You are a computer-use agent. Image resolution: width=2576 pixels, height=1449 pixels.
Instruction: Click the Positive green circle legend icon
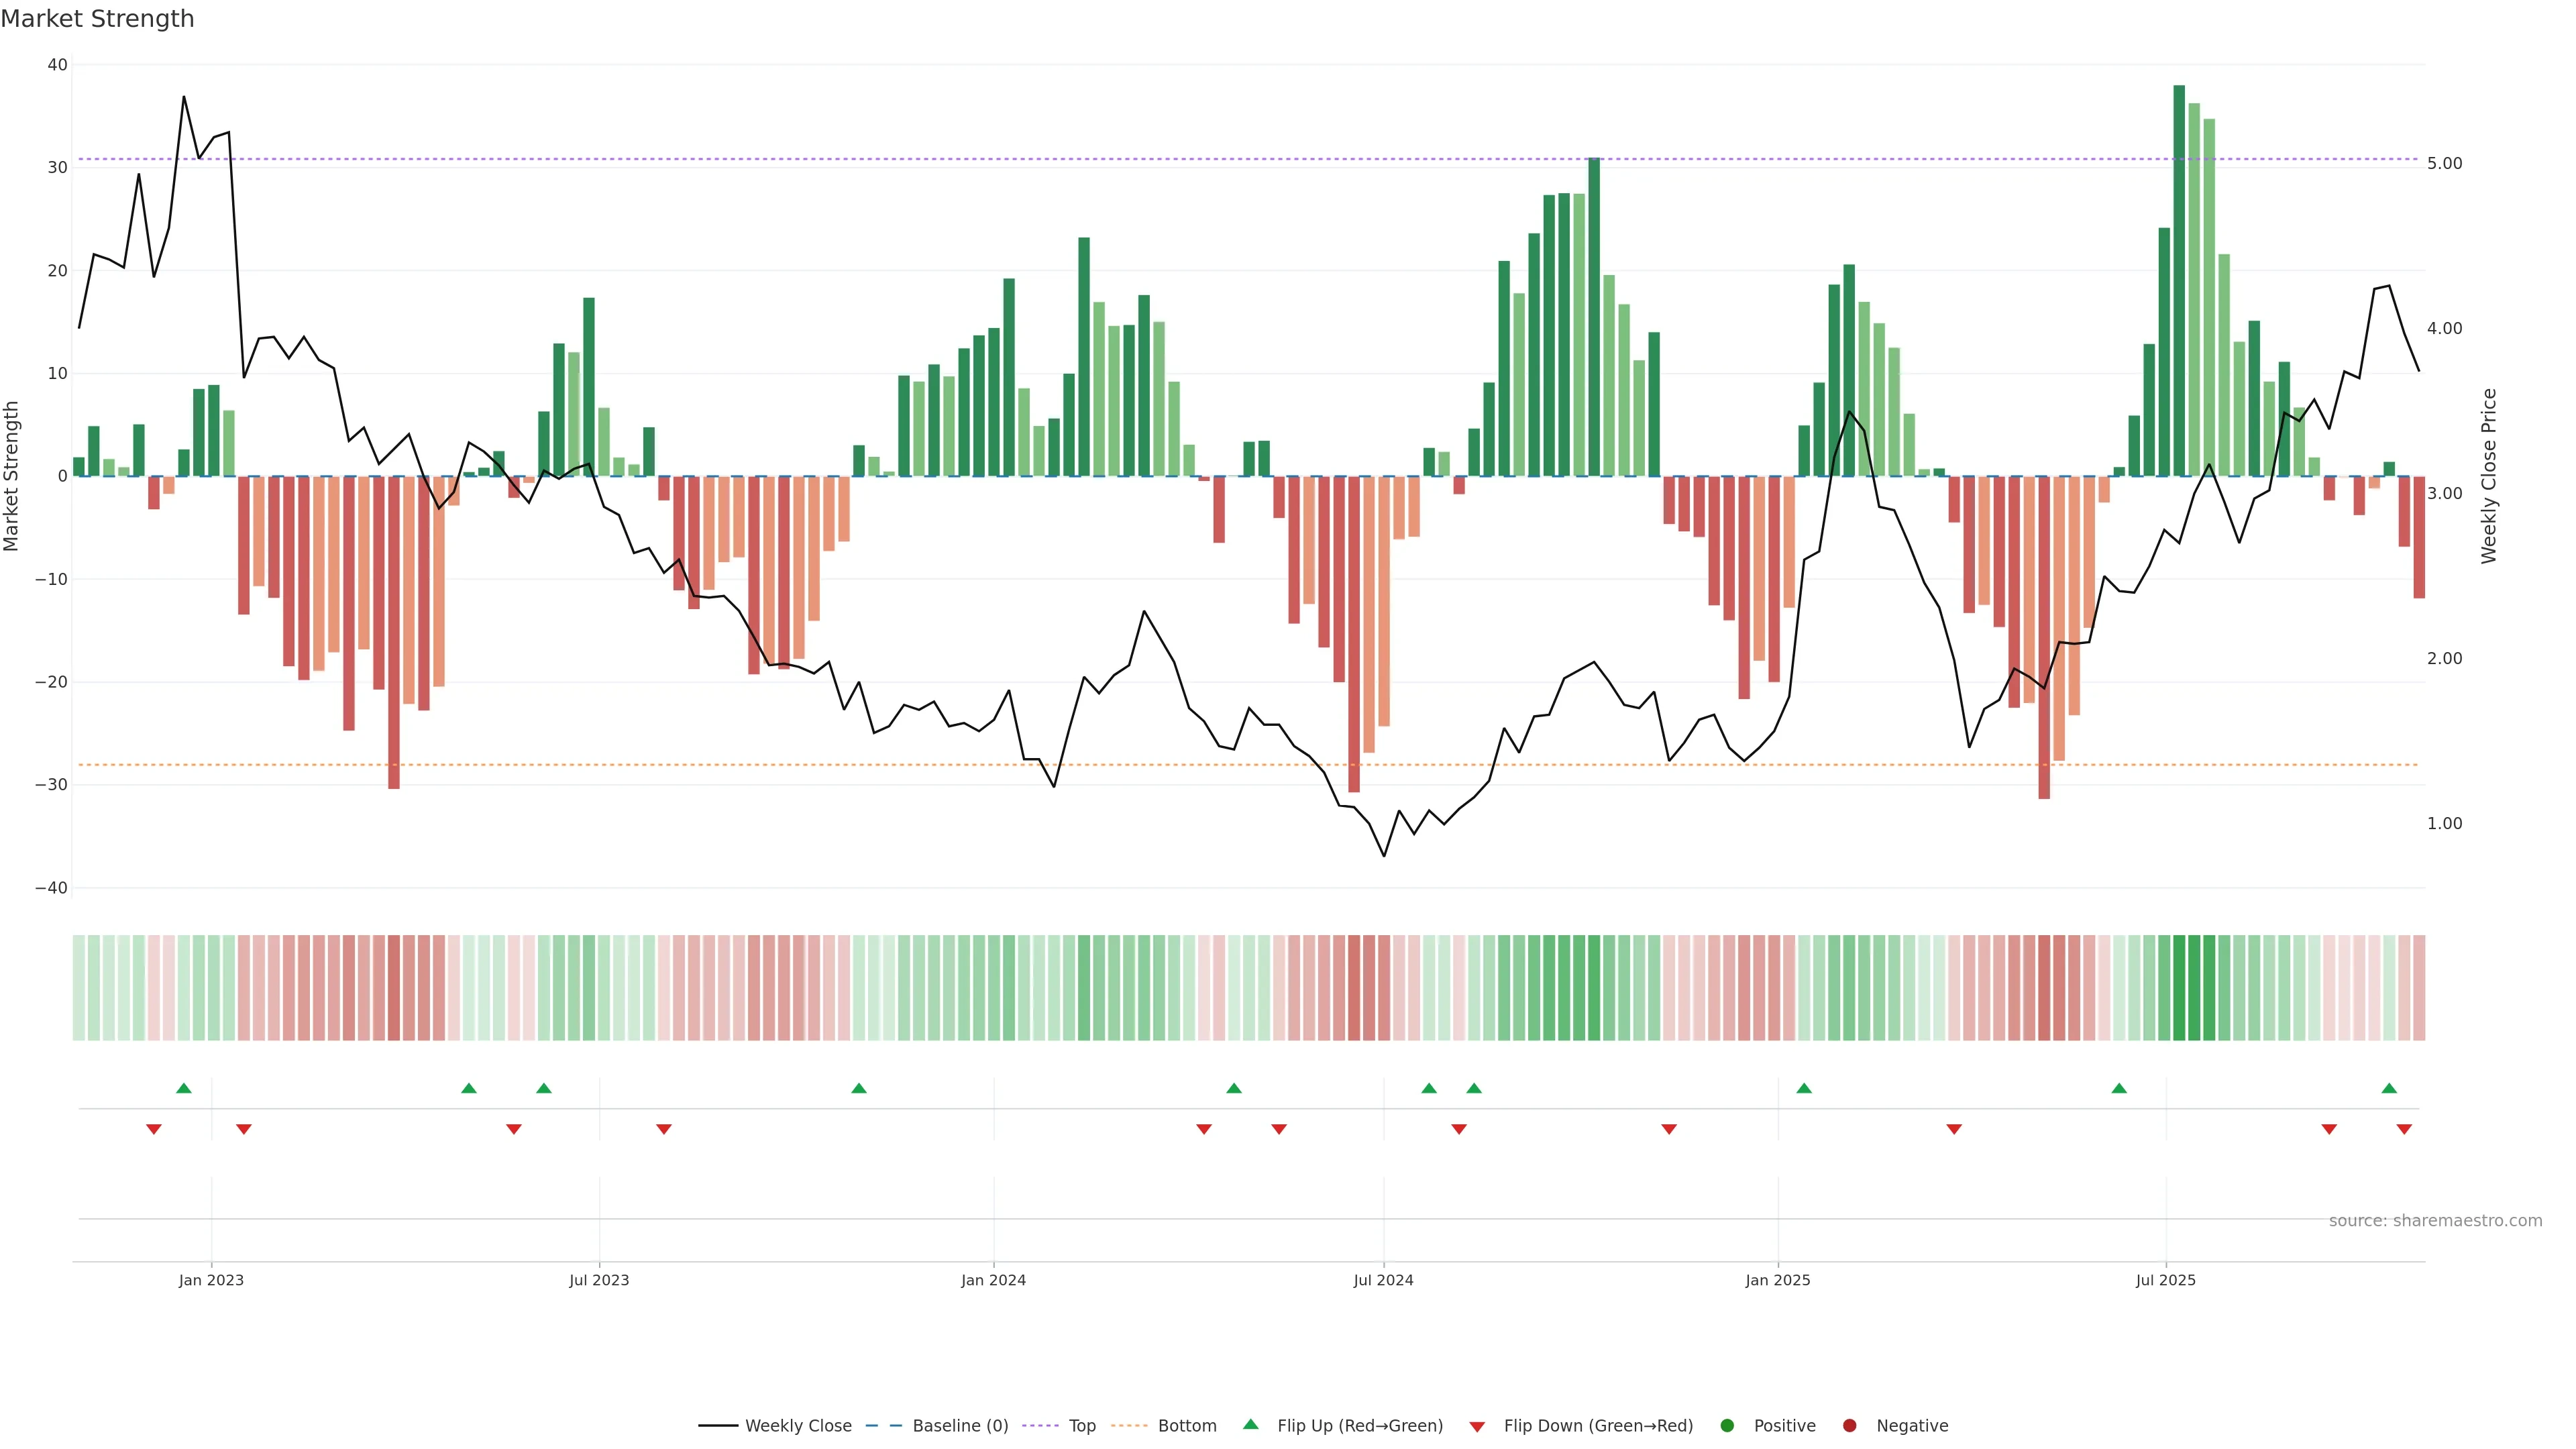1727,1426
